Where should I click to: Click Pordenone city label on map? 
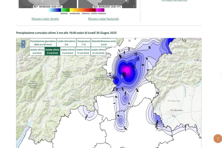tap(176, 110)
